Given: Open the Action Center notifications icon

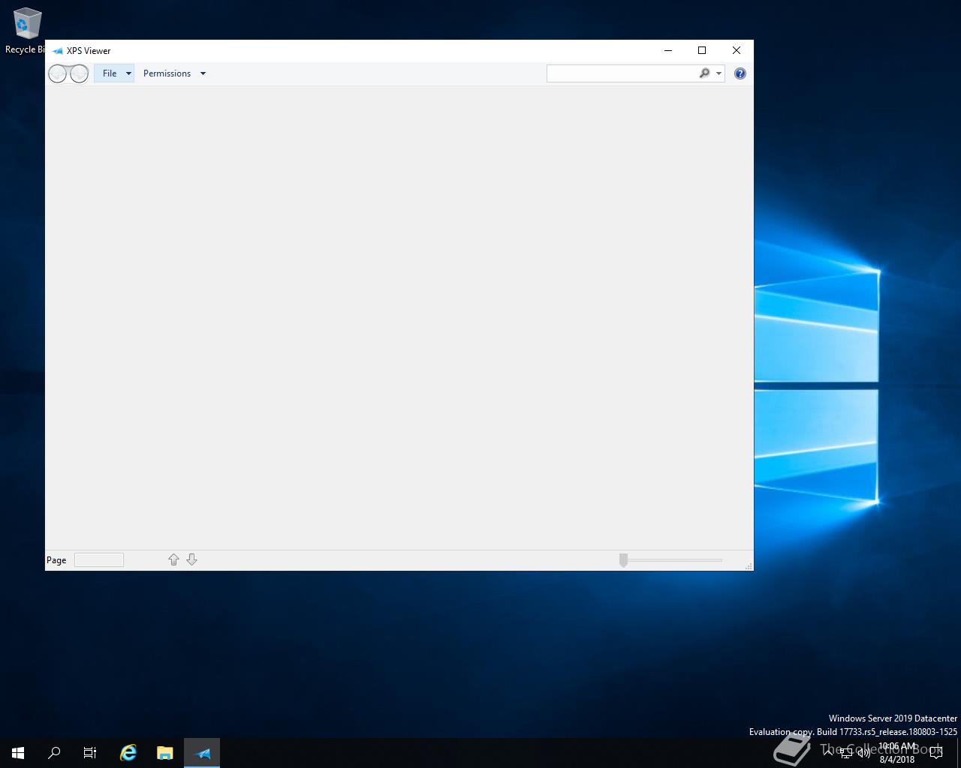Looking at the screenshot, I should tap(935, 753).
